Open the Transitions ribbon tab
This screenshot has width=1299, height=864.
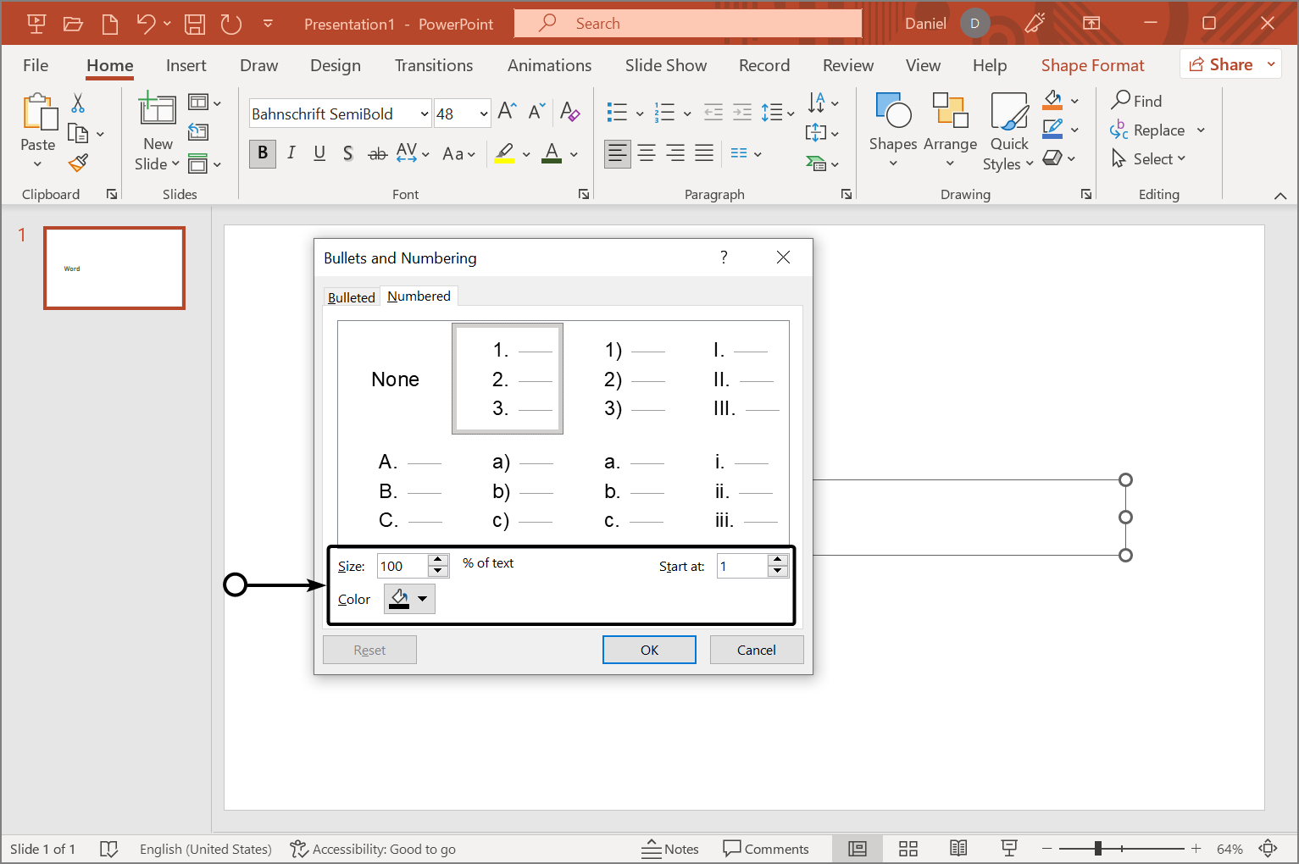(434, 65)
